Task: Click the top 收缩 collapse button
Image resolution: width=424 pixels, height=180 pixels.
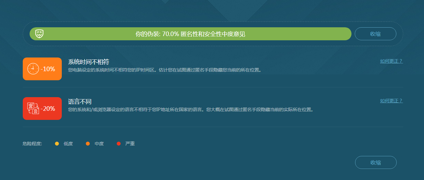Action: coord(375,34)
